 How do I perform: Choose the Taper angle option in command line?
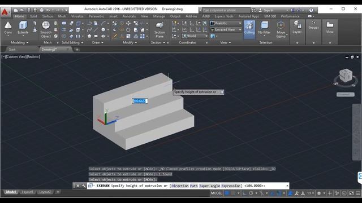tap(209, 186)
